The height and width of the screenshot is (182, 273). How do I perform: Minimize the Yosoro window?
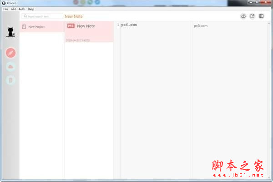pos(251,2)
